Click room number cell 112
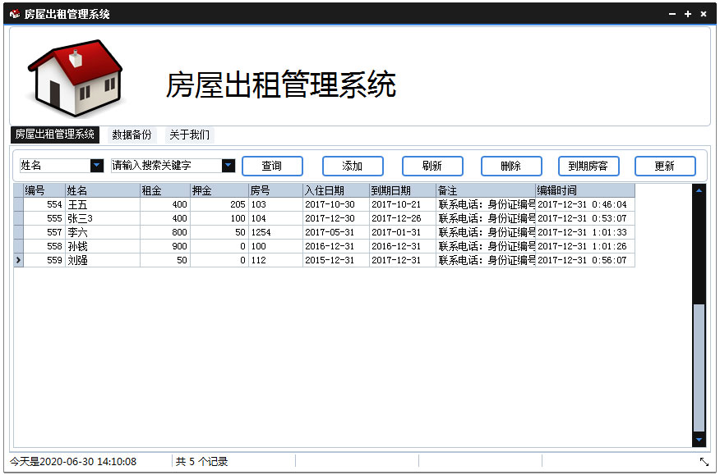The width and height of the screenshot is (720, 475). click(276, 260)
